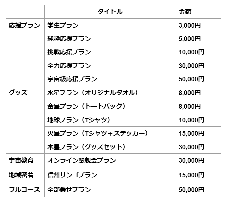Click the タイトル column header
The width and height of the screenshot is (228, 204).
click(110, 12)
